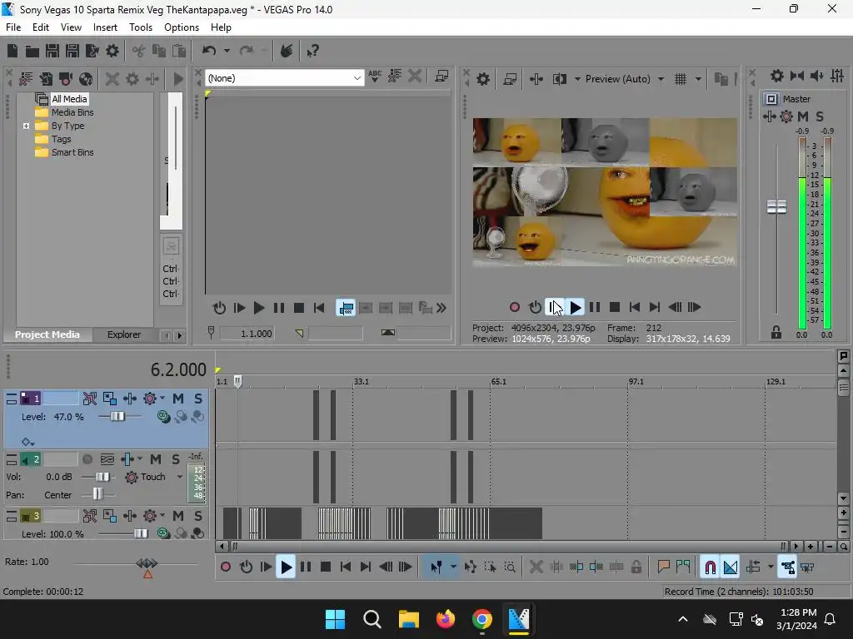Open the edit tool dropdown arrow
The width and height of the screenshot is (853, 639).
tap(453, 567)
